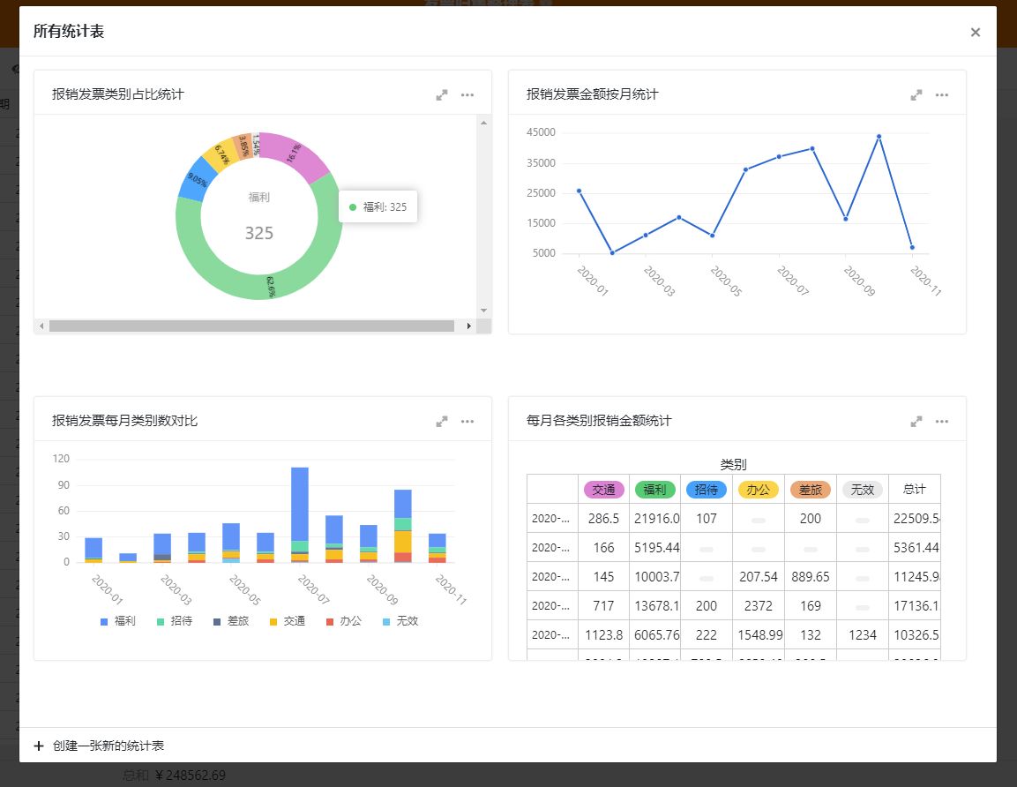Open more options for 报销发票金额按月统计 chart
The height and width of the screenshot is (787, 1017).
[942, 94]
